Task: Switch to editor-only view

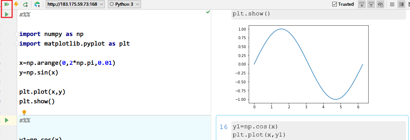Action: click(x=392, y=4)
